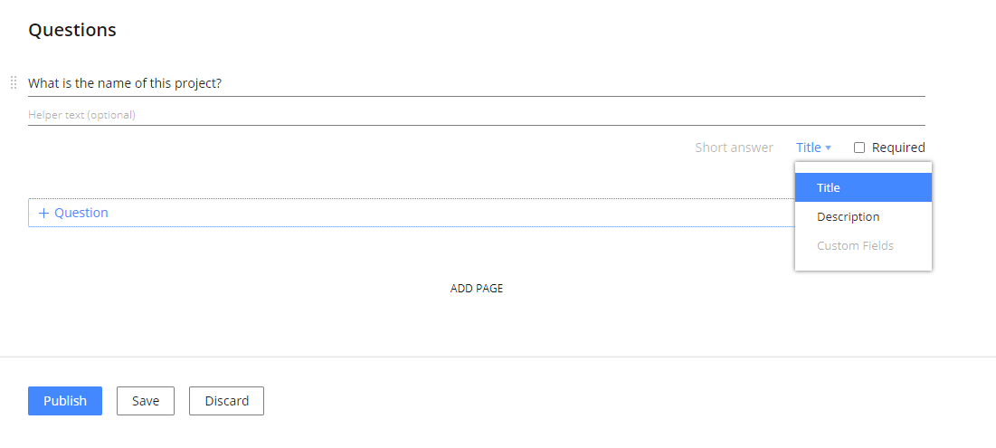The image size is (996, 448).
Task: Click the word Question in the add row
Action: 81,214
